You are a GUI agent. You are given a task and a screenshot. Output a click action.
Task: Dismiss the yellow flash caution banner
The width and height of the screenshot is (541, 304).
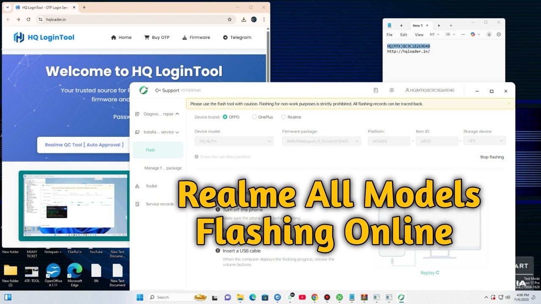509,103
